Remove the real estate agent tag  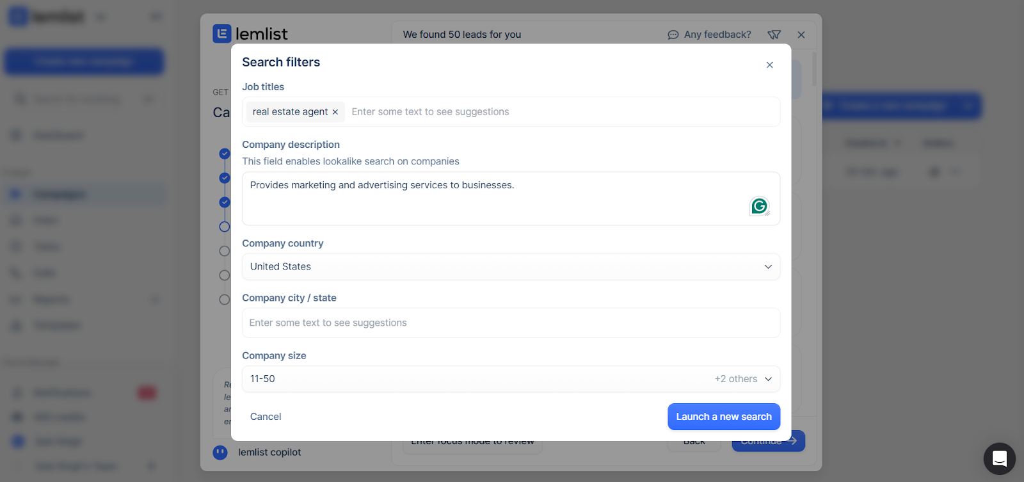coord(335,112)
